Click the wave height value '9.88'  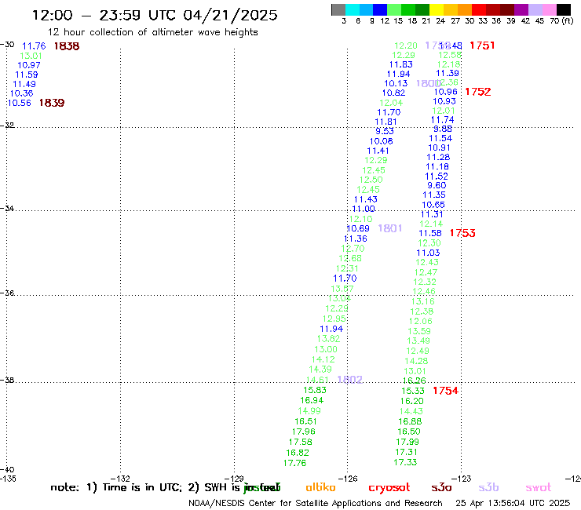pyautogui.click(x=443, y=129)
